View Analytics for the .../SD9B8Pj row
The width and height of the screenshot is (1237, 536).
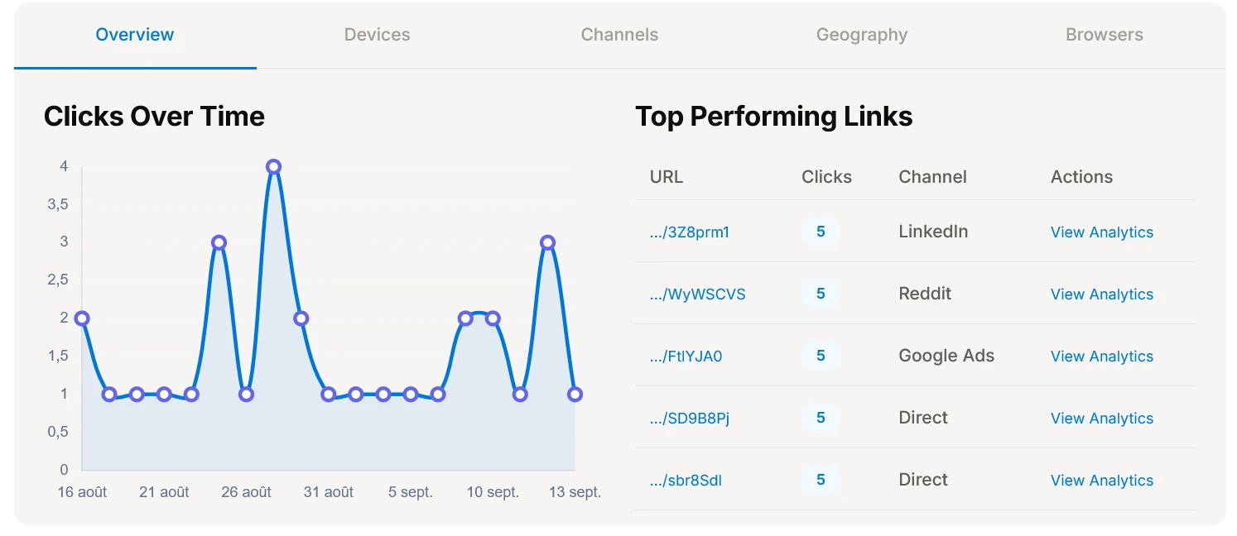1102,419
